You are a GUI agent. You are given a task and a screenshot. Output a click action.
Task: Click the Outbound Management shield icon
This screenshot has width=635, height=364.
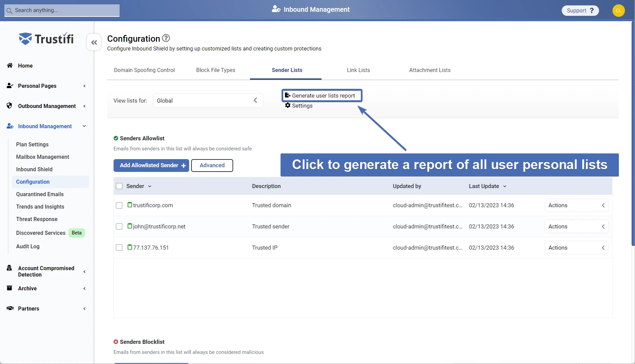pos(10,106)
